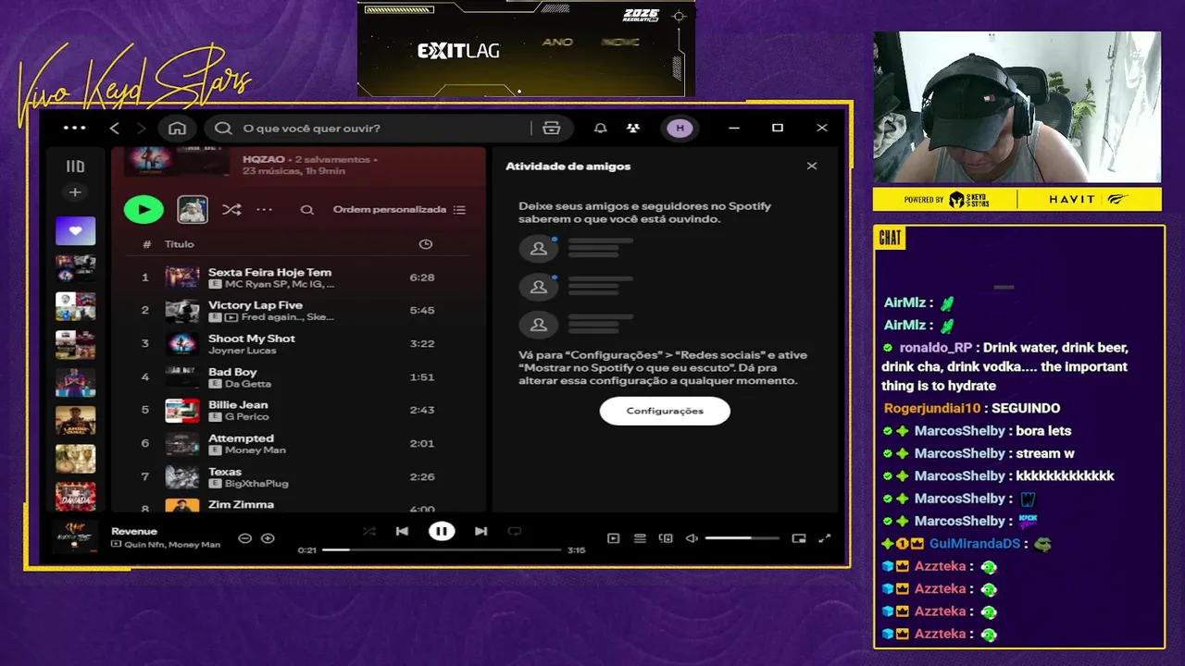Open the Browse icon in the search bar
The width and height of the screenshot is (1185, 666).
[551, 129]
